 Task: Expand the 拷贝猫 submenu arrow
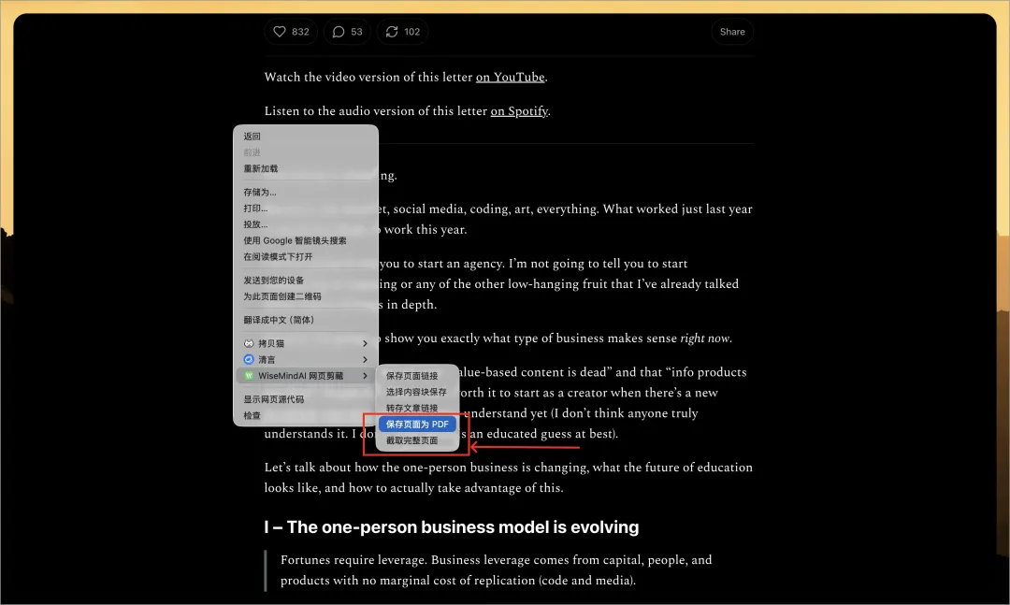click(x=365, y=344)
